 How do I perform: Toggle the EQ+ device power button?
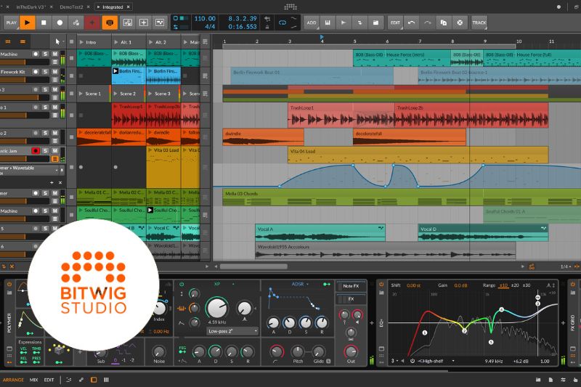click(x=381, y=285)
